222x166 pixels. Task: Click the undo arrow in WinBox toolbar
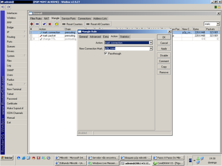point(3,7)
